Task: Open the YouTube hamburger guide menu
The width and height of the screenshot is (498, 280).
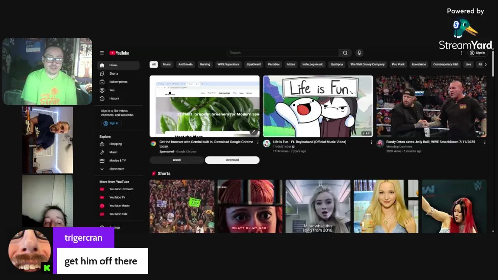Action: (x=102, y=53)
